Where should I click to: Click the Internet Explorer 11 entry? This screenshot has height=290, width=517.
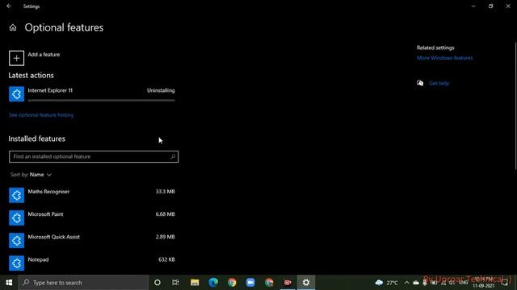pyautogui.click(x=94, y=94)
